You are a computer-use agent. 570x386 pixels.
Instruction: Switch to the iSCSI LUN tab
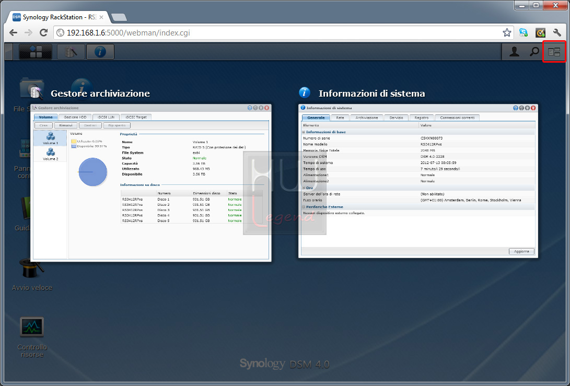pos(106,117)
